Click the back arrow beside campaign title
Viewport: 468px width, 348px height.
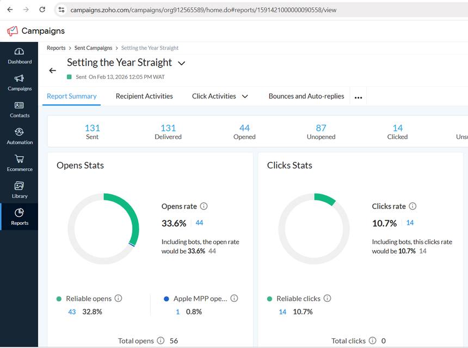(52, 71)
